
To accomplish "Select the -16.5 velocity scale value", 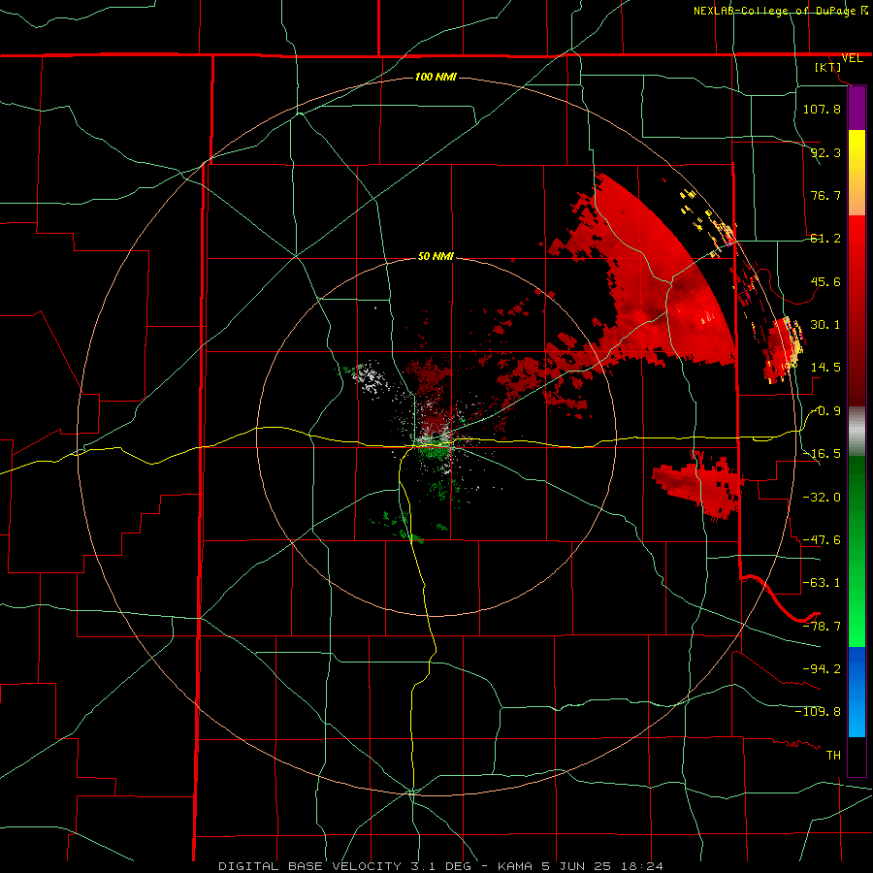I will (x=822, y=454).
